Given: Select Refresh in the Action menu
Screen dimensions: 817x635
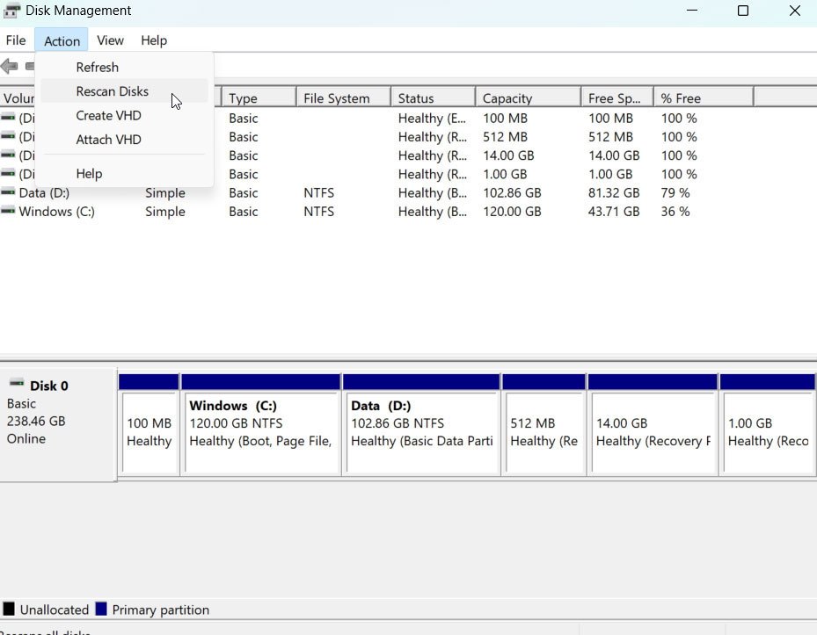Looking at the screenshot, I should [x=97, y=67].
